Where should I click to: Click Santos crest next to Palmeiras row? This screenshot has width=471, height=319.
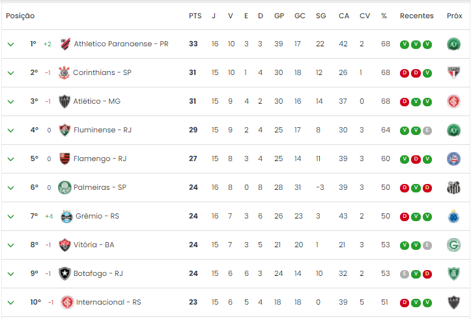(x=453, y=188)
